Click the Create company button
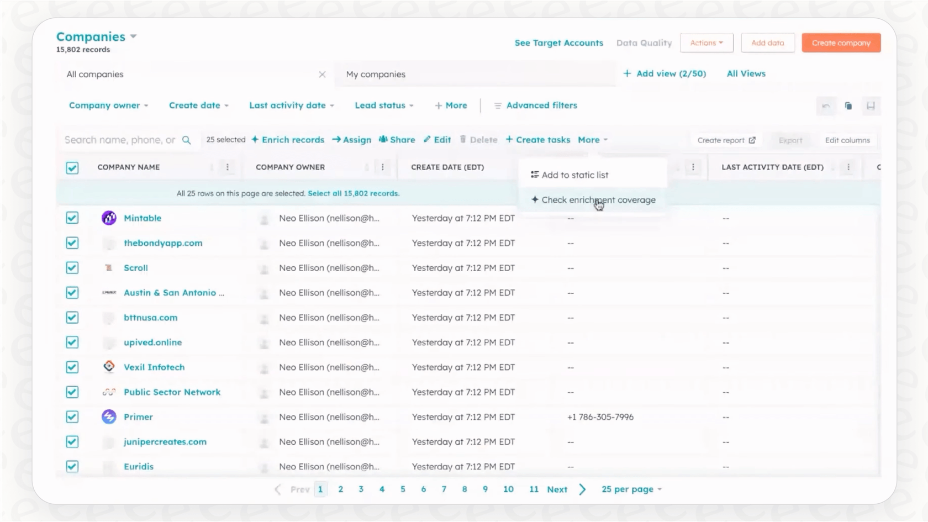This screenshot has width=928, height=522. coord(841,43)
